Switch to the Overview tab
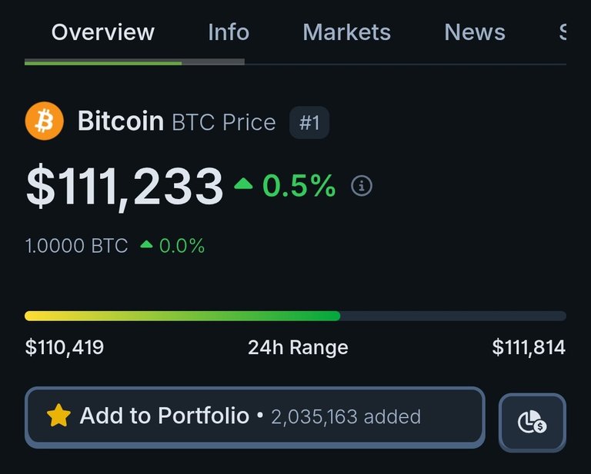The width and height of the screenshot is (591, 474). pos(103,32)
